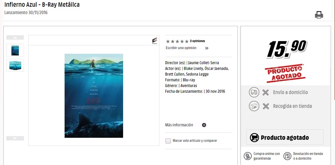The height and width of the screenshot is (165, 335).
Task: Tick Marcar este artículo y comparar checkbox
Action: (168, 141)
